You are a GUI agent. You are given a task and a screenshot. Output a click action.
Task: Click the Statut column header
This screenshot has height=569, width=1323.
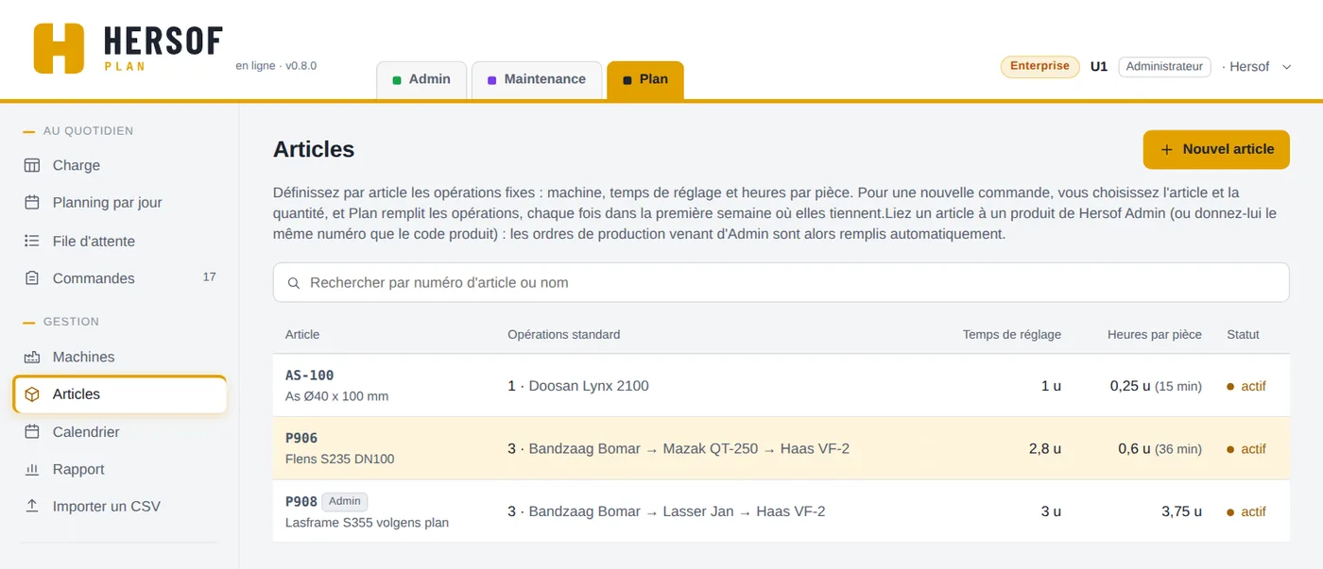1243,334
